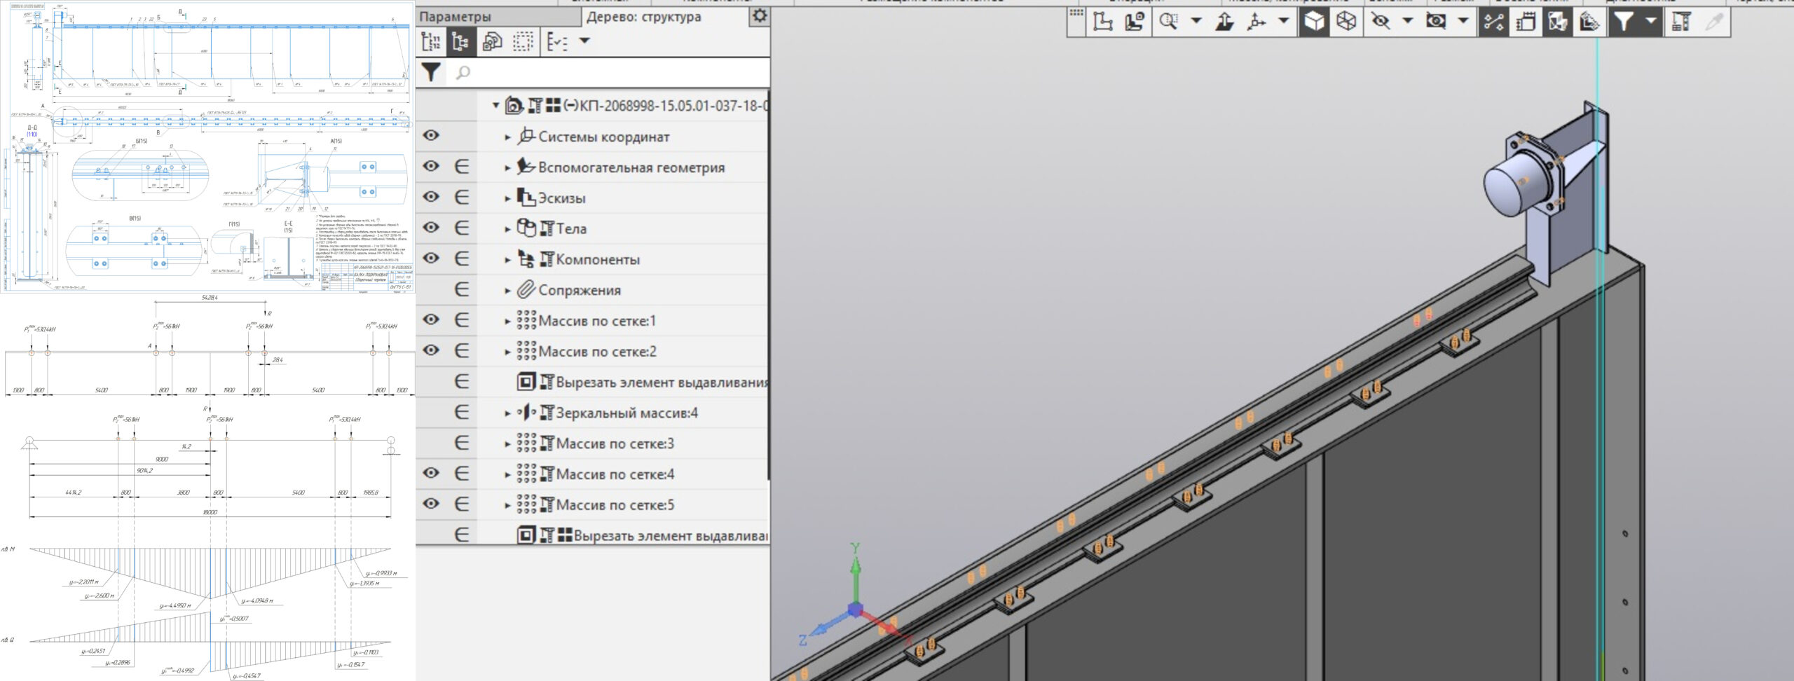Image resolution: width=1794 pixels, height=681 pixels.
Task: Click the normal-to-plane view icon
Action: pyautogui.click(x=1224, y=22)
